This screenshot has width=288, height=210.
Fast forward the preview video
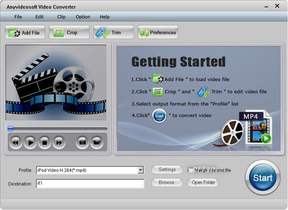59,142
